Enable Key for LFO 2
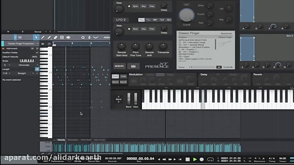The width and height of the screenshot is (294, 165). pos(144,29)
